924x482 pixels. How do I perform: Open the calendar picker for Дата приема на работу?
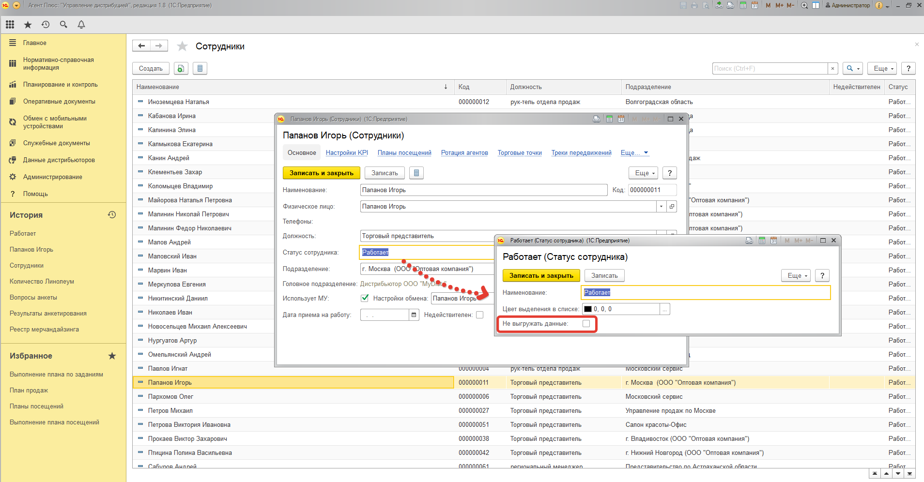tap(414, 315)
